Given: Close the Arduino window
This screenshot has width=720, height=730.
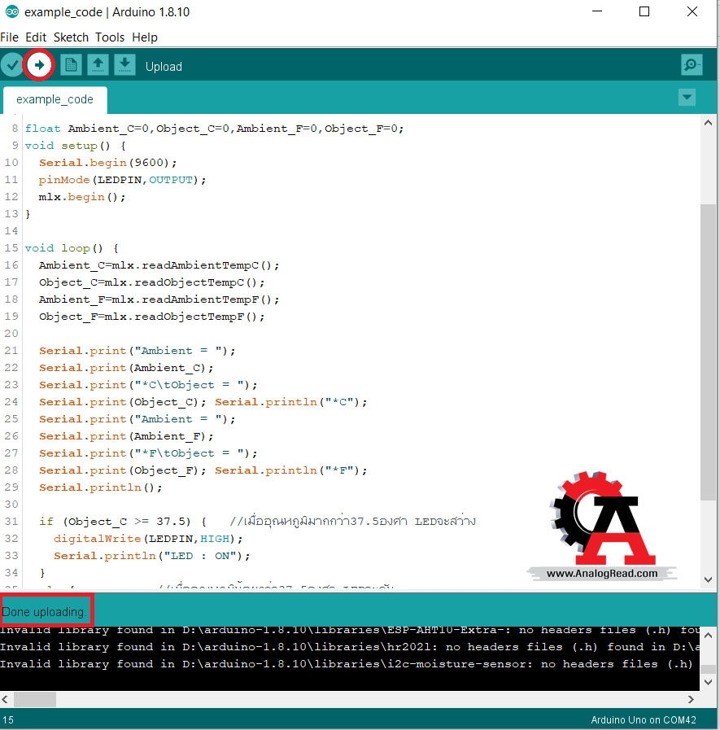Looking at the screenshot, I should (692, 11).
